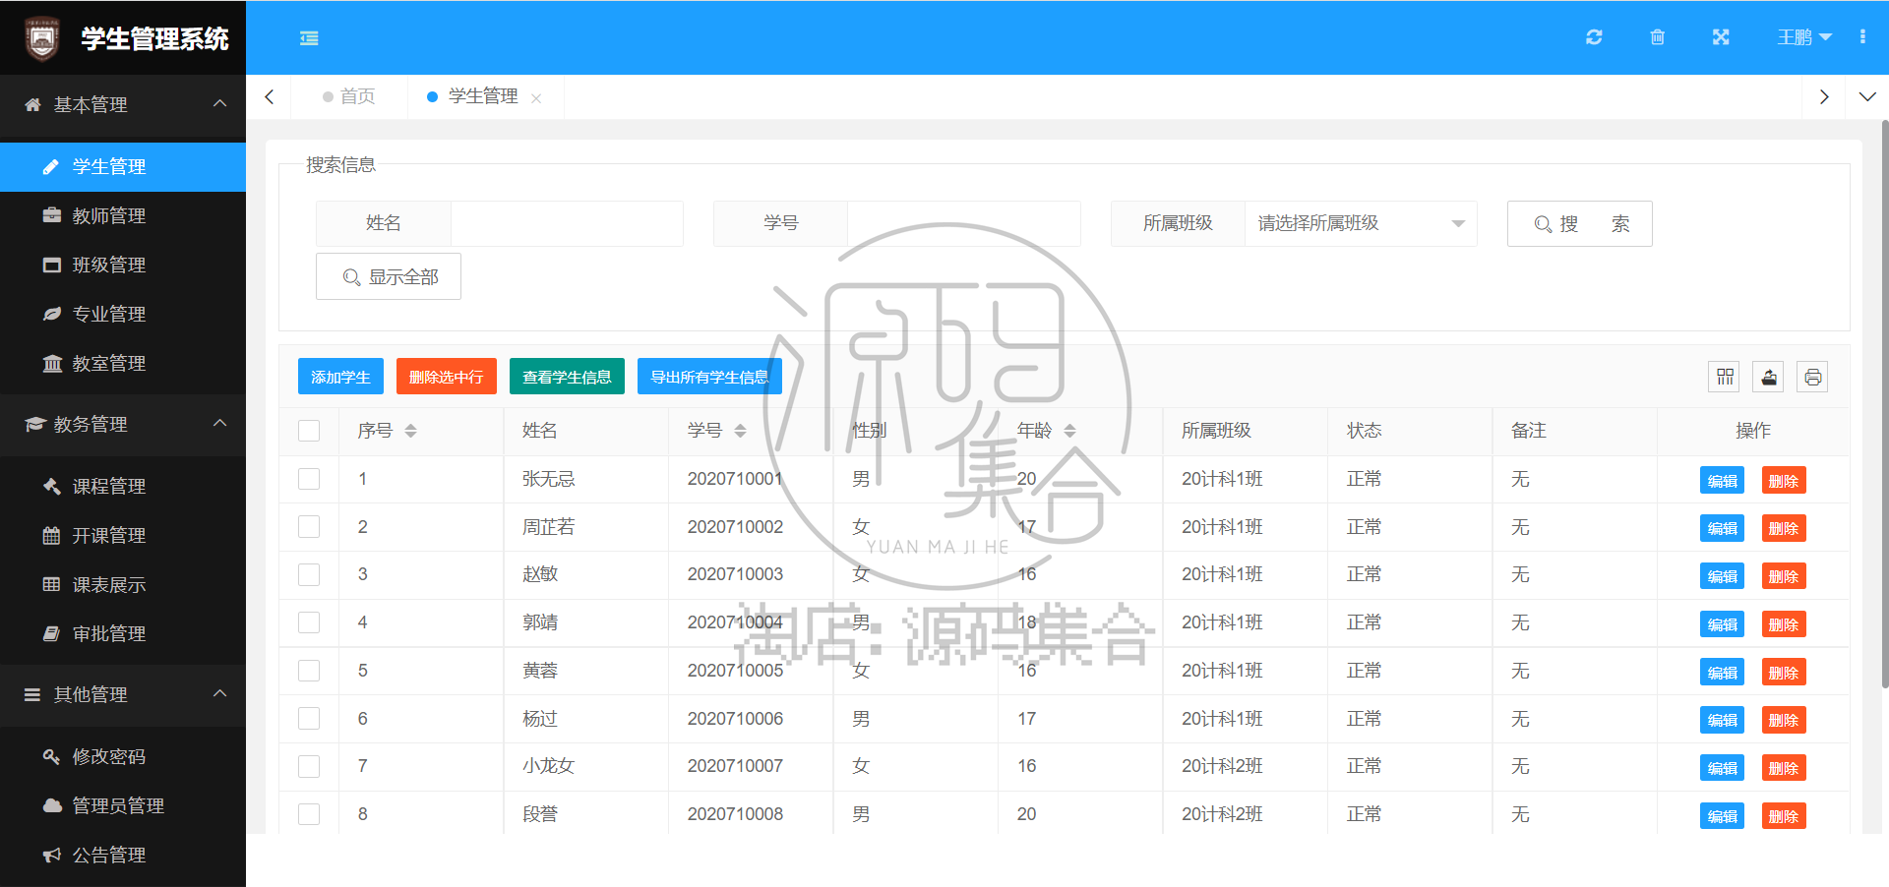Collapse the 其他管理 menu group
Screen dimensions: 1889x887
[123, 694]
